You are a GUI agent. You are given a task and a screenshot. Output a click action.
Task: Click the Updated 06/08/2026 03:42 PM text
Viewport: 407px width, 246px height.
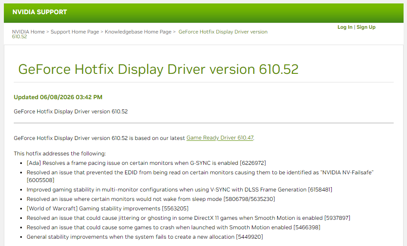(58, 97)
